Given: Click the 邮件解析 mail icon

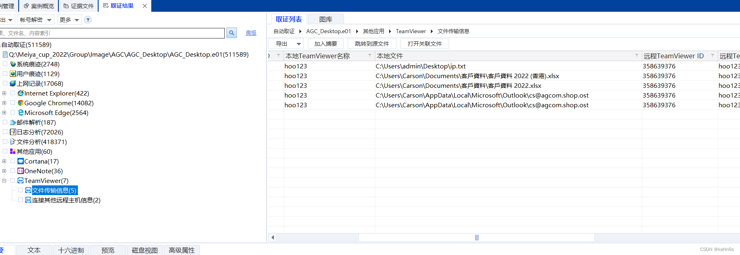Looking at the screenshot, I should pyautogui.click(x=13, y=122).
